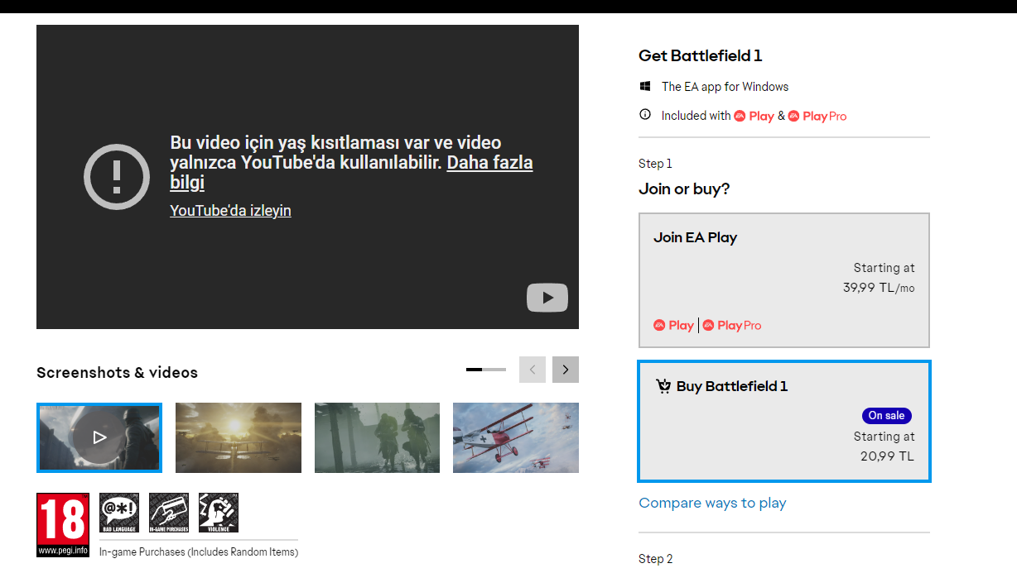Click the In-Game Purchases rating icon
The height and width of the screenshot is (573, 1017).
click(168, 513)
